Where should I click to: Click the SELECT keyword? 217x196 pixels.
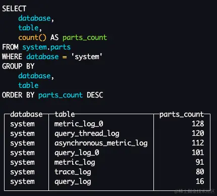click(14, 9)
